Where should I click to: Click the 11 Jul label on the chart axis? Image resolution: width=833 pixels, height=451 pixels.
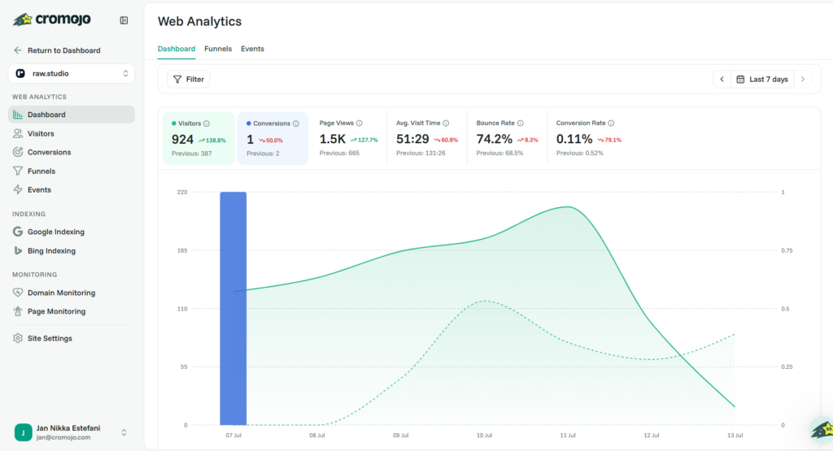(567, 435)
